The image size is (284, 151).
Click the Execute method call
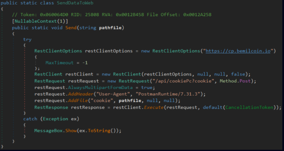coord(153,108)
